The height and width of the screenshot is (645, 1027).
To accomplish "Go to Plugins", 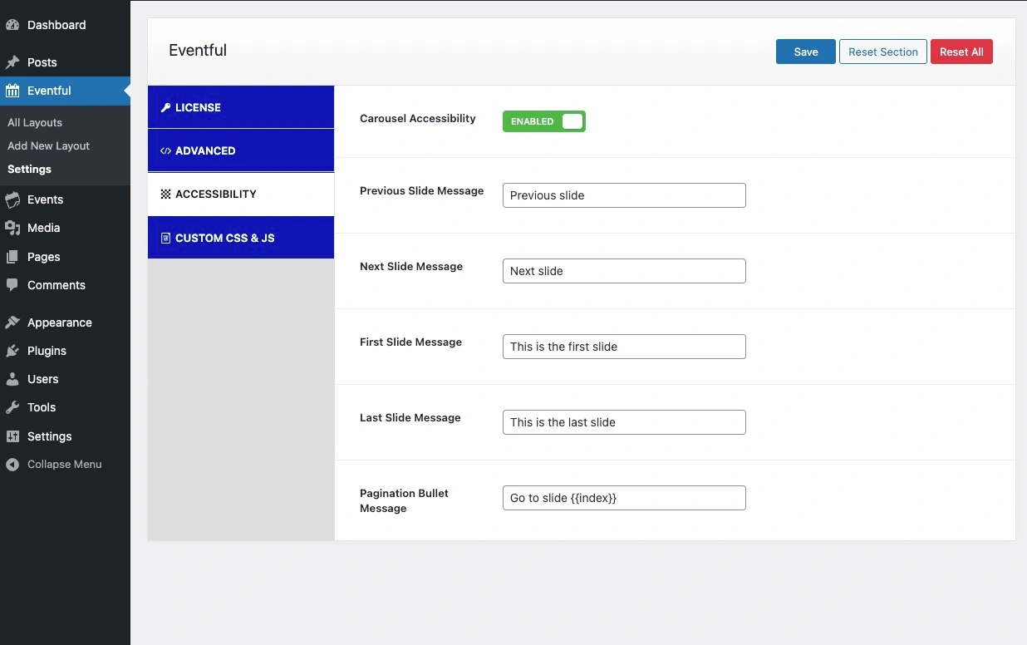I will (65, 351).
